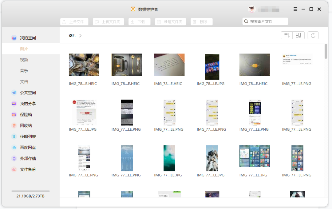Click the Recycle Bin (回收站) icon
The height and width of the screenshot is (209, 332).
[x=14, y=126]
